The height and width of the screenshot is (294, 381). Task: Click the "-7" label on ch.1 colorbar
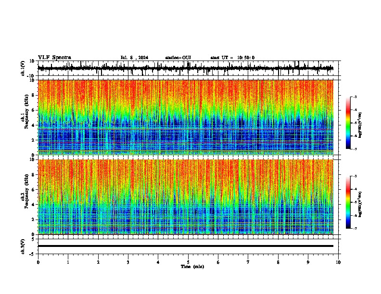point(355,149)
